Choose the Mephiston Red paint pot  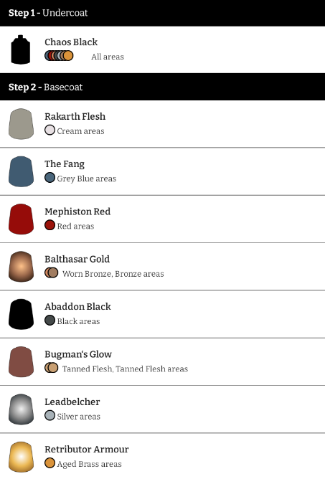21,219
